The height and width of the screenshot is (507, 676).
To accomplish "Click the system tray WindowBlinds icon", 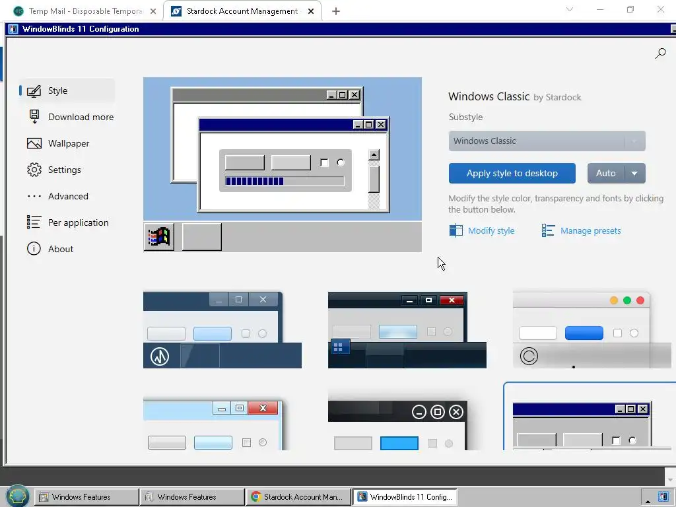I will (x=663, y=497).
